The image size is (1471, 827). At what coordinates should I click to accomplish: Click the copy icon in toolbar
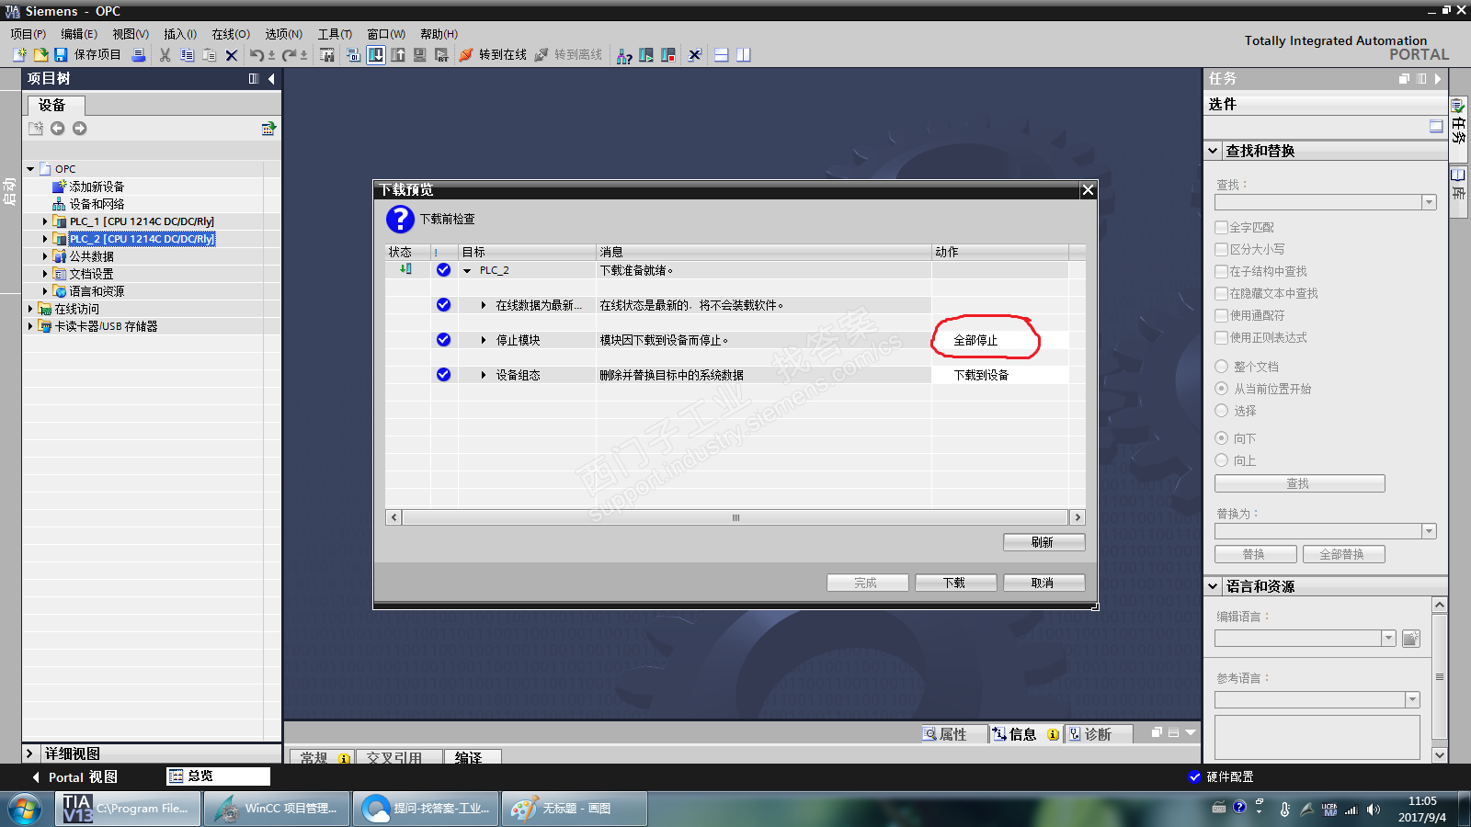pyautogui.click(x=187, y=55)
